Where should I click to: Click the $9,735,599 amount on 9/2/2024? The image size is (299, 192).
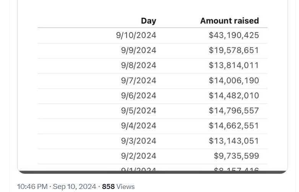236,156
